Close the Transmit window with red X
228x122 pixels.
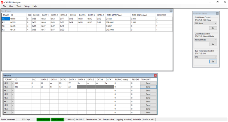click(x=155, y=75)
